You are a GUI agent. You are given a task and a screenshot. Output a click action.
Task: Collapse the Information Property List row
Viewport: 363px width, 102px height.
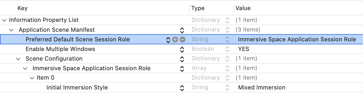click(x=4, y=20)
